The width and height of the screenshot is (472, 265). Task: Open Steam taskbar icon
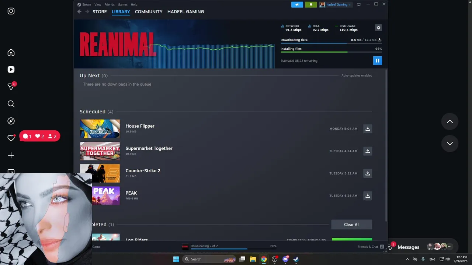296,259
